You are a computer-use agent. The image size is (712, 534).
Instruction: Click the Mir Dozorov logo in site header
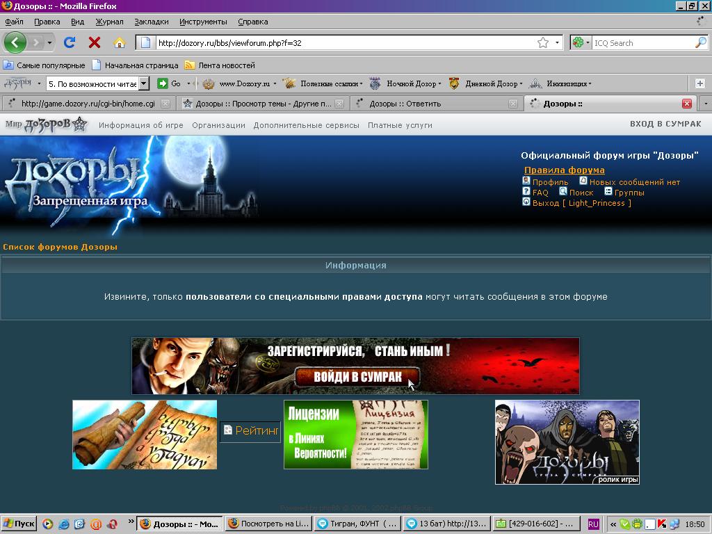[x=46, y=124]
